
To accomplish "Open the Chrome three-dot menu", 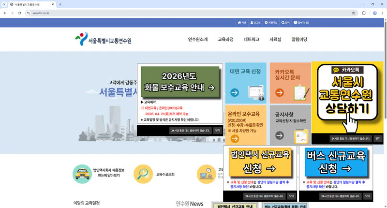I will [382, 13].
